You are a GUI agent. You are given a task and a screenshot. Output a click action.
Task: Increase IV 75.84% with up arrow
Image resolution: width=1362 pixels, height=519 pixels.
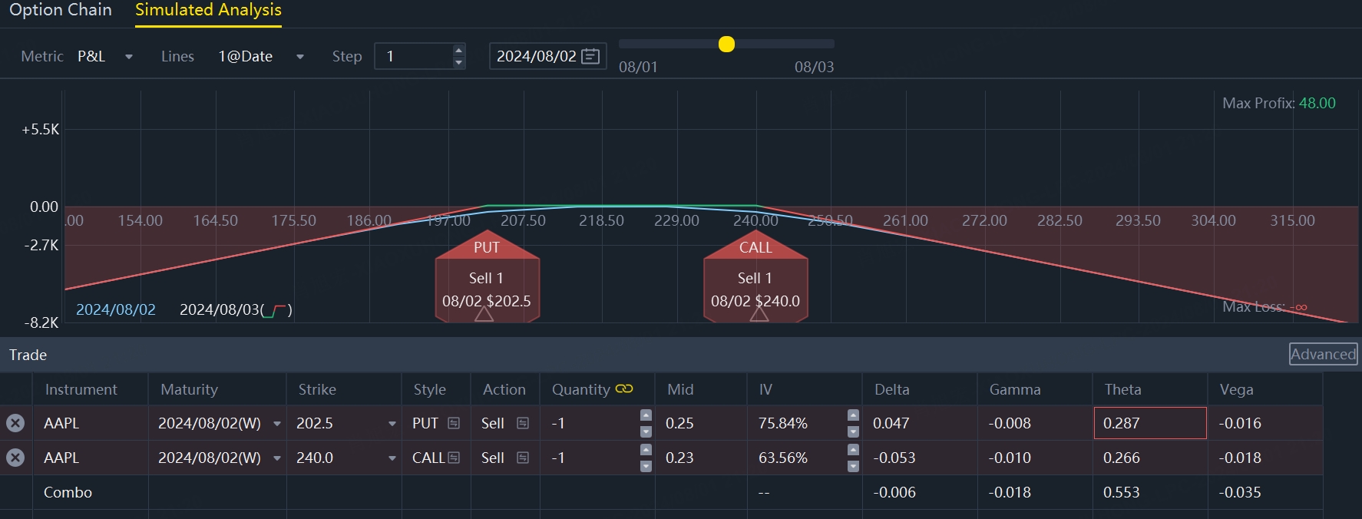click(853, 415)
